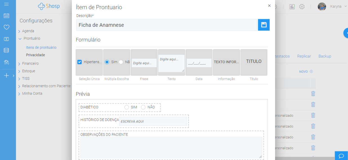Select the Nã radio in Múltipla Escolha tile

coord(121,62)
